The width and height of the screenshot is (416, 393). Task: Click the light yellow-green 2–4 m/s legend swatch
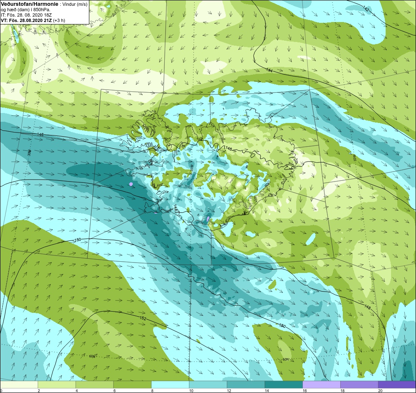coord(57,384)
